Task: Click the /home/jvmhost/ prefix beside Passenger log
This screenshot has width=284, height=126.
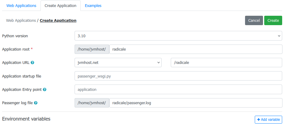Action: pos(92,103)
